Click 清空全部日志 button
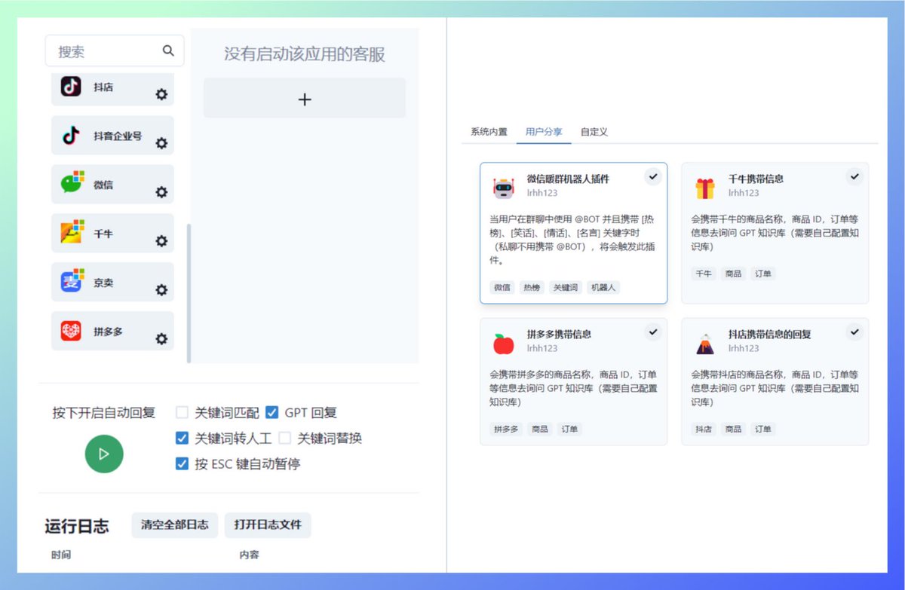 pyautogui.click(x=175, y=524)
